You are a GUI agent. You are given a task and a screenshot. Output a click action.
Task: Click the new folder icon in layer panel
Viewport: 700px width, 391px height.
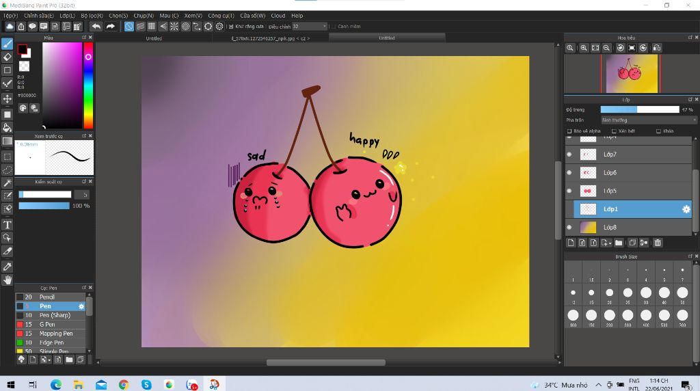click(x=618, y=243)
